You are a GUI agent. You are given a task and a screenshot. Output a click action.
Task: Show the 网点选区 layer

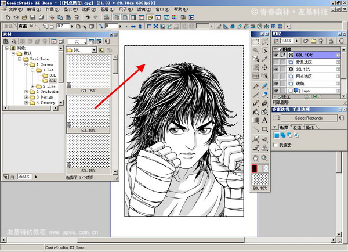click(x=276, y=77)
